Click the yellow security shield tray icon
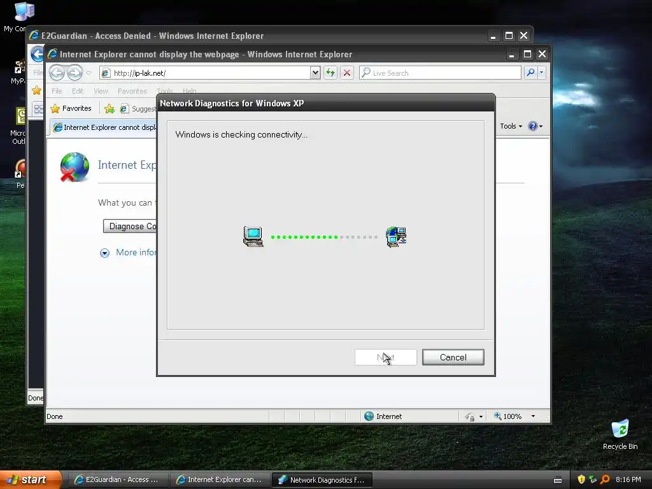This screenshot has width=652, height=489. (581, 479)
